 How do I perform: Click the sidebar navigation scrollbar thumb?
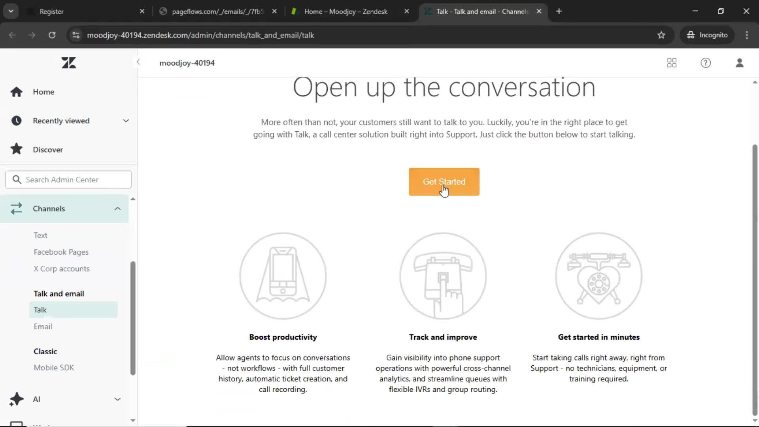(x=133, y=318)
